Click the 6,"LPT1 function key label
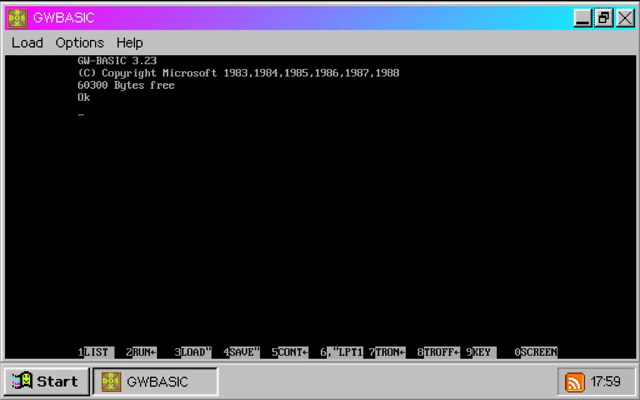Screen dimensions: 640x400 (x=341, y=352)
